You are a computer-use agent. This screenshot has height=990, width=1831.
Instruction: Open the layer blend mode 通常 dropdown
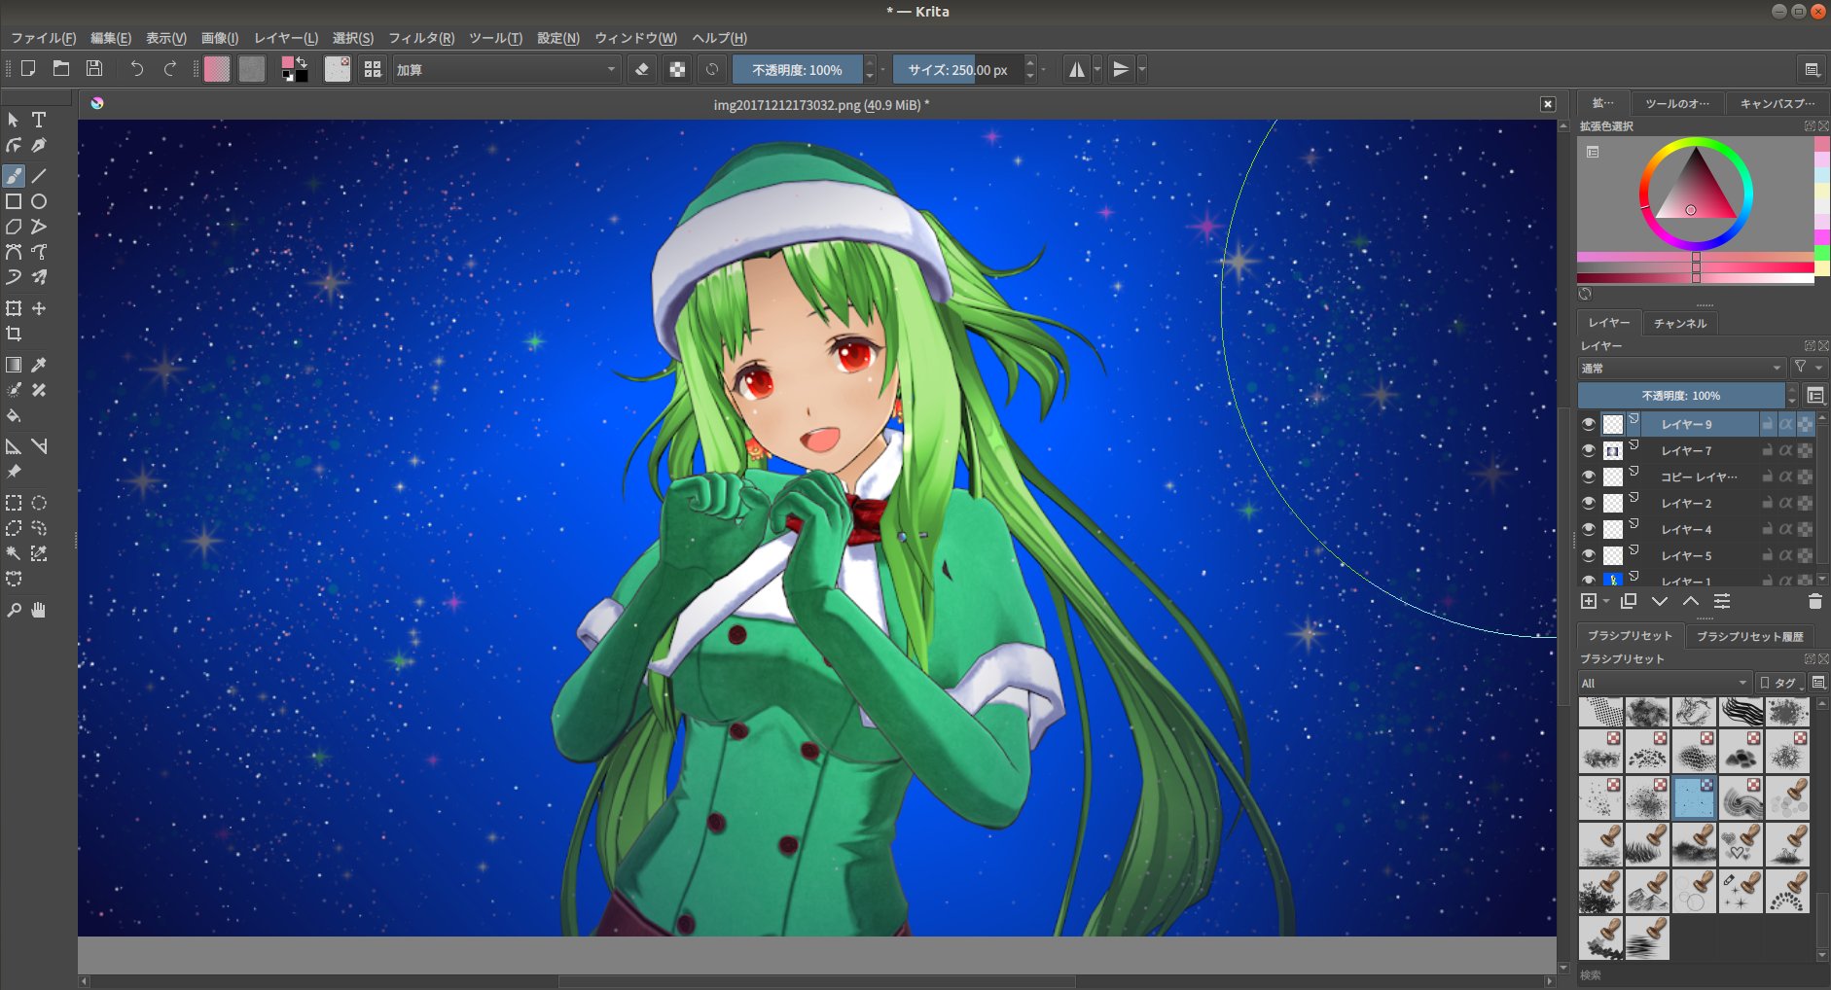1681,368
